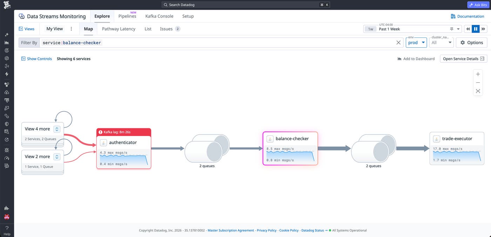491x237 pixels.
Task: Open the bug icon in sidebar
Action: coord(7,150)
